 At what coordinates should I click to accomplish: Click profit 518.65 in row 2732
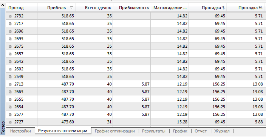[x=68, y=16]
